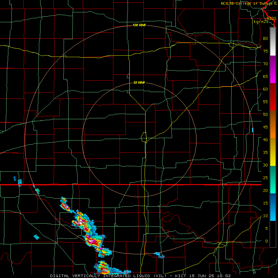Click the value 55 on the VIL scale
The image size is (278, 278).
265,102
